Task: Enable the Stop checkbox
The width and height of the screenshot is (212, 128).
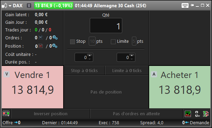Action: [x=72, y=42]
